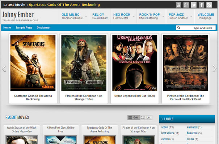Open the Sample Page link

click(24, 27)
